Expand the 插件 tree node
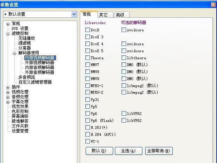The image size is (217, 163). (x=8, y=87)
